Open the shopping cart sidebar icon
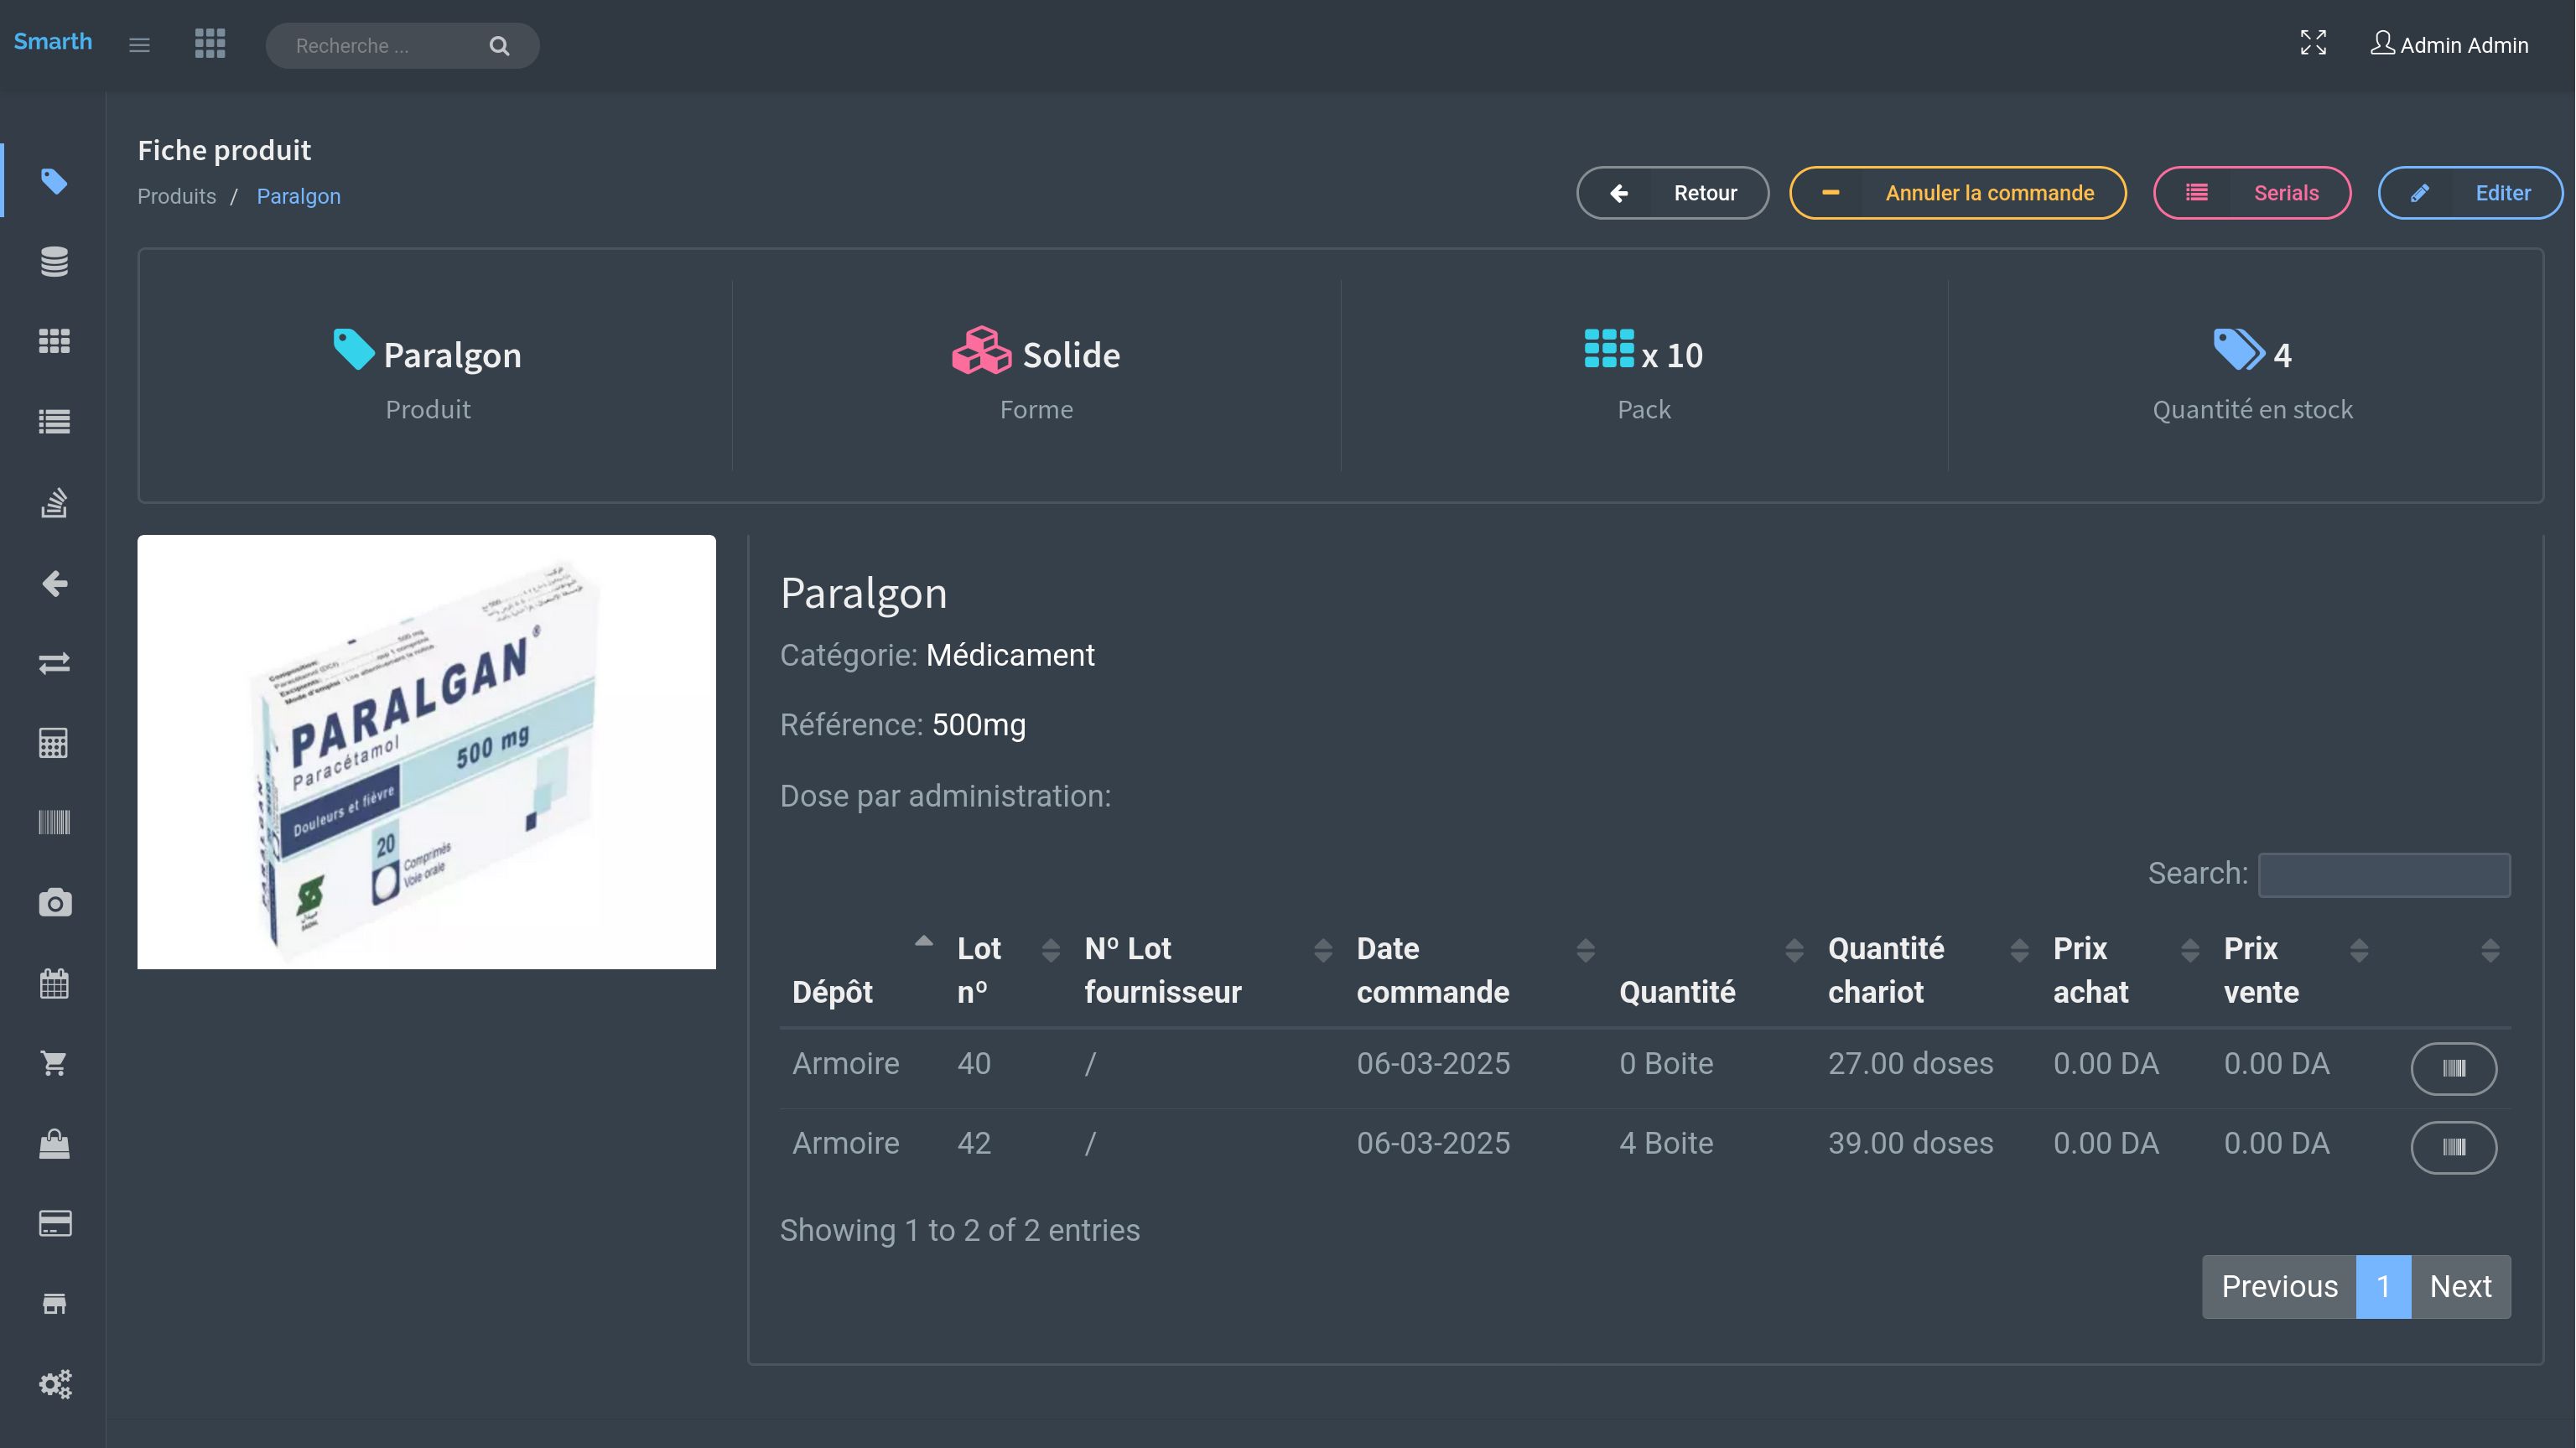This screenshot has height=1448, width=2576. tap(54, 1063)
